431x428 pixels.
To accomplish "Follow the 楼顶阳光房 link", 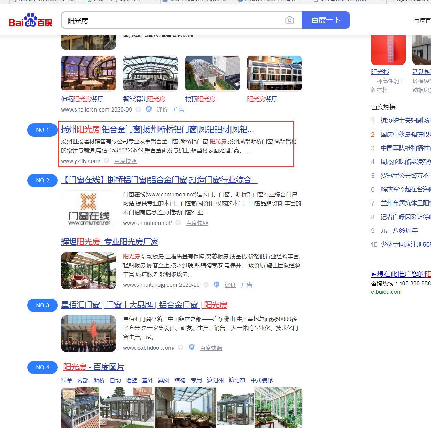I will 200,99.
